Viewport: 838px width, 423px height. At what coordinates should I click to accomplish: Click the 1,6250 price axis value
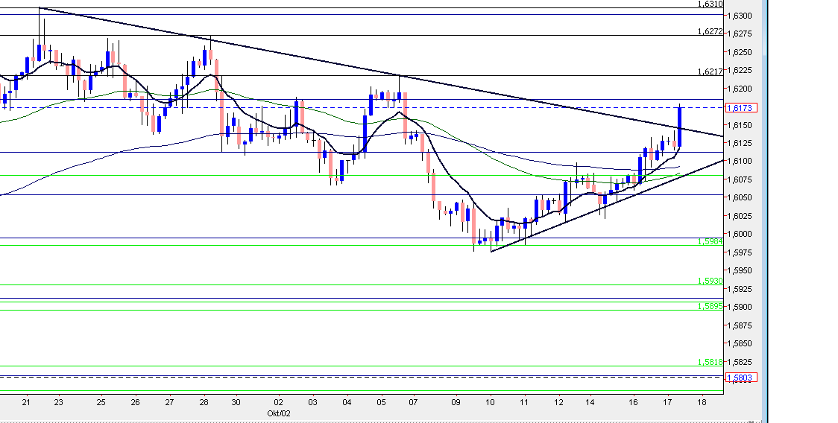pyautogui.click(x=740, y=52)
